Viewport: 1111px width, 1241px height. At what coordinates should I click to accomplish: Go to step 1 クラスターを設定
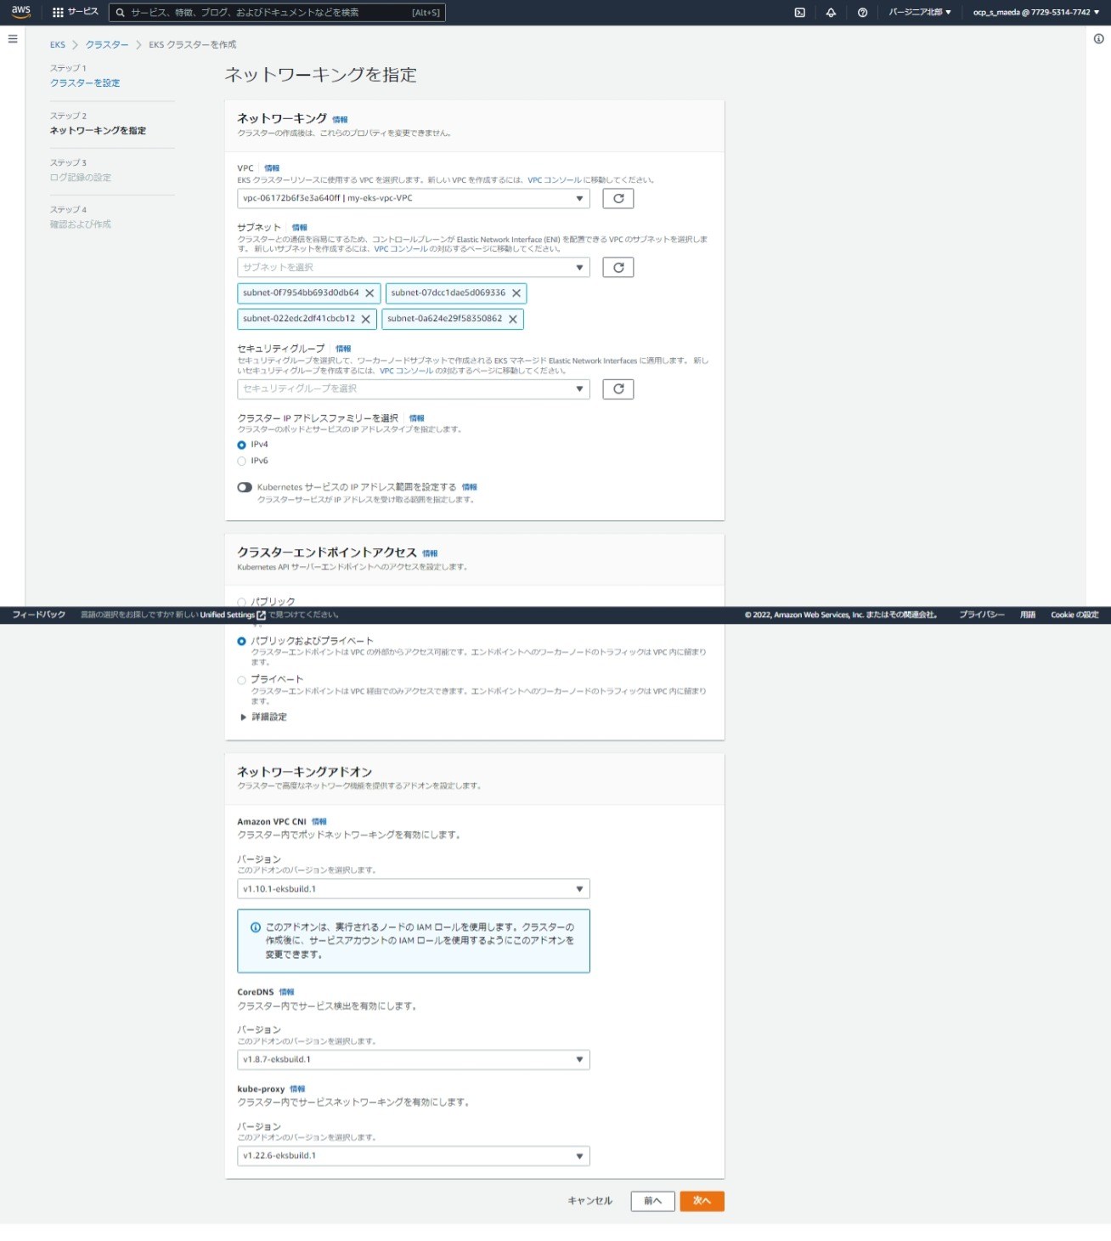[x=85, y=83]
